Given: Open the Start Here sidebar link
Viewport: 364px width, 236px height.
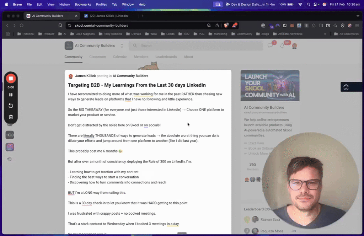Looking at the screenshot, I should 256,143.
